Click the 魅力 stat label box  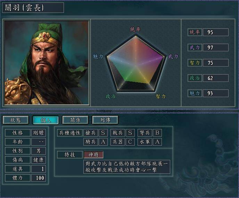click(x=195, y=93)
